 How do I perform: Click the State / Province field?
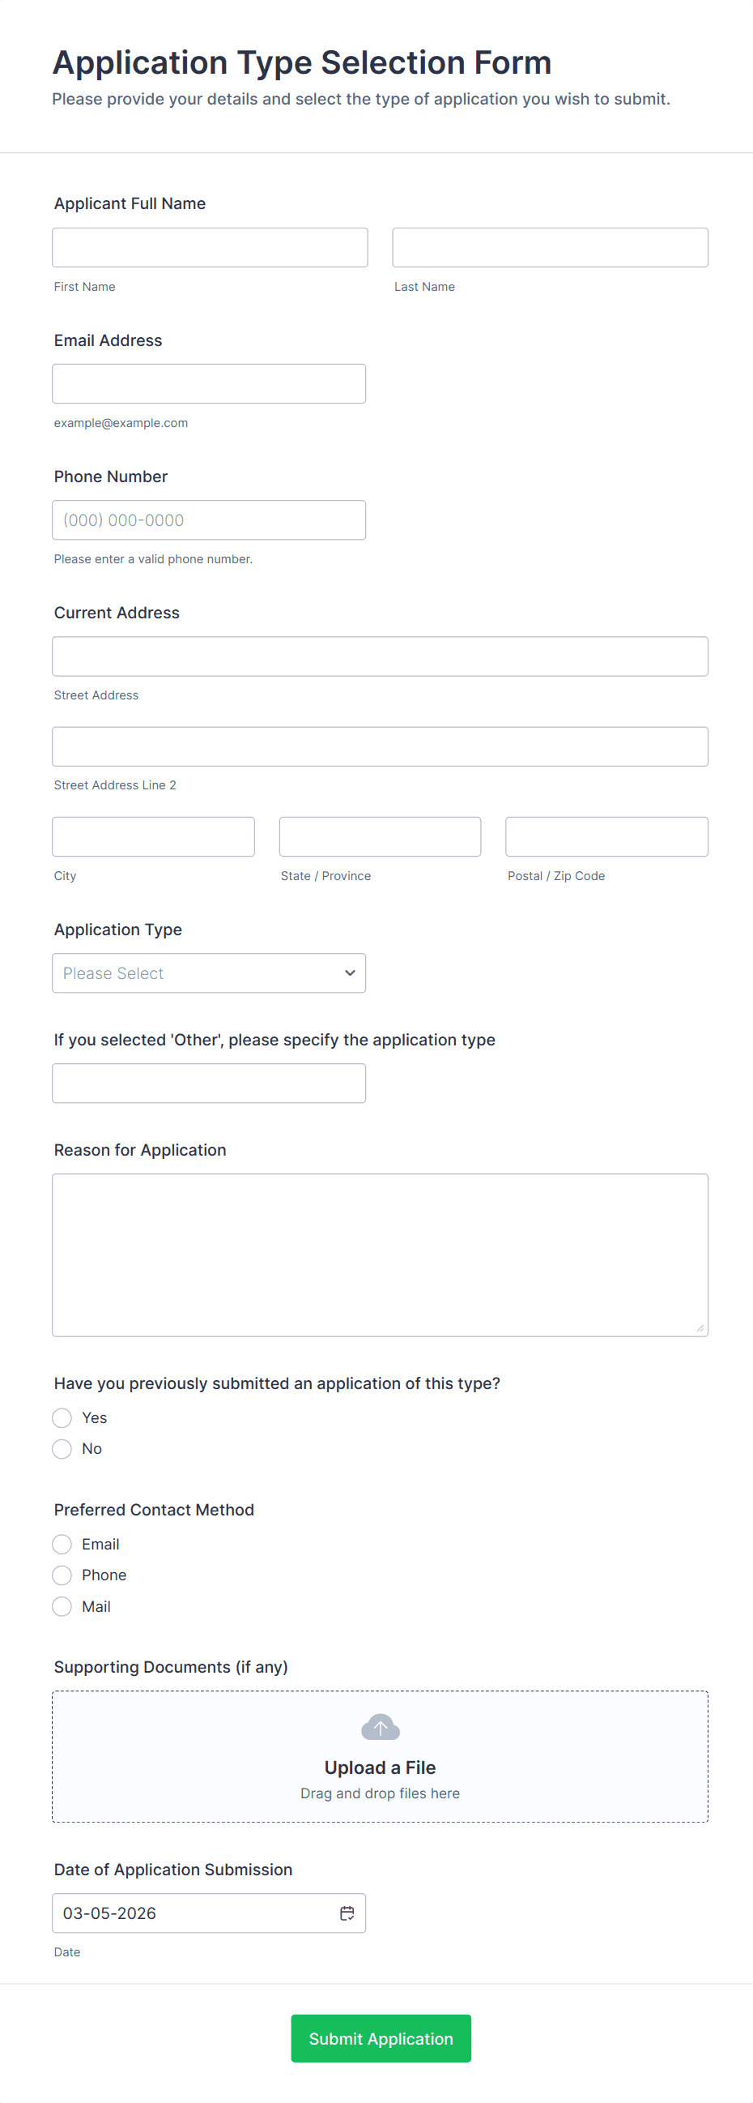click(x=381, y=837)
